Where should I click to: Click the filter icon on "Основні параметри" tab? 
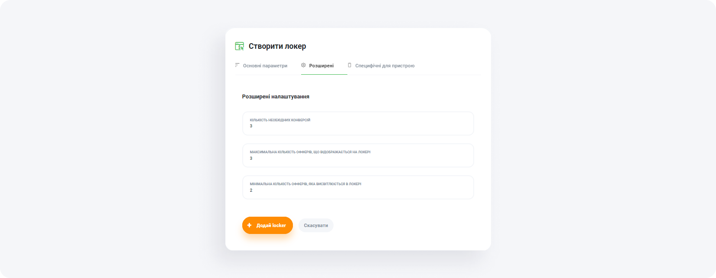pyautogui.click(x=237, y=65)
